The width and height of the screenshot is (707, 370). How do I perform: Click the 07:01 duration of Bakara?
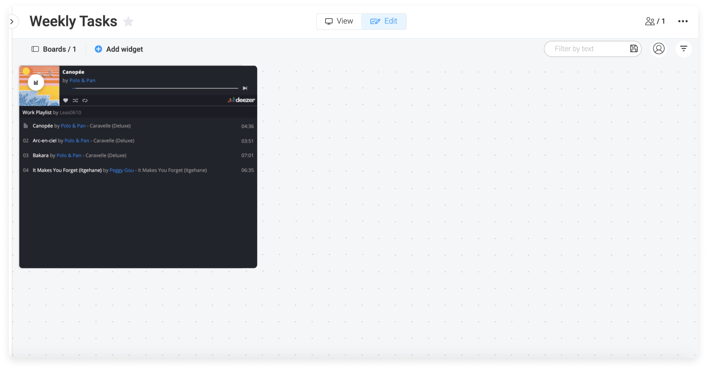pyautogui.click(x=247, y=155)
